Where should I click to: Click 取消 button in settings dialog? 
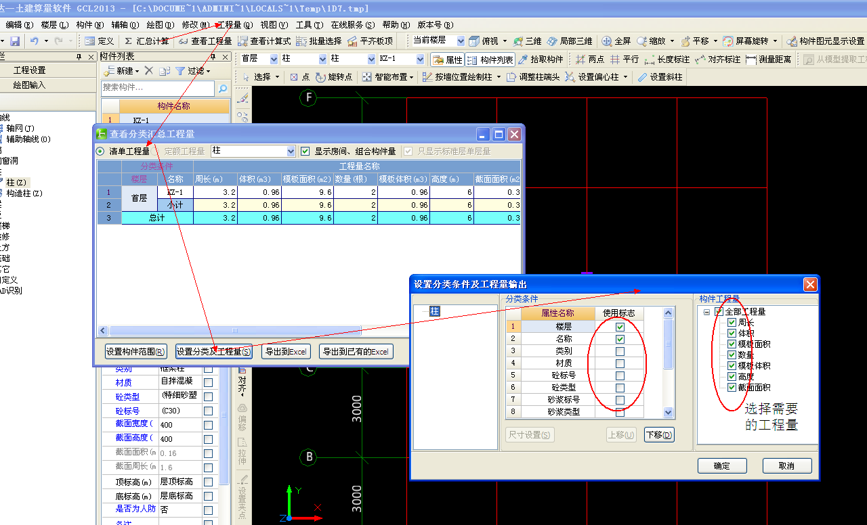point(787,465)
